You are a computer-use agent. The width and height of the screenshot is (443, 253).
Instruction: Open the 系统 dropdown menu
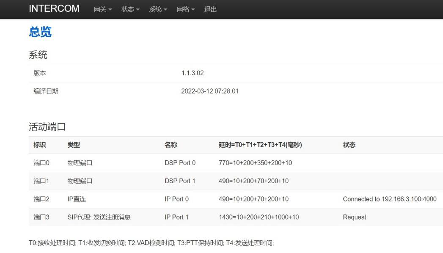click(x=158, y=9)
